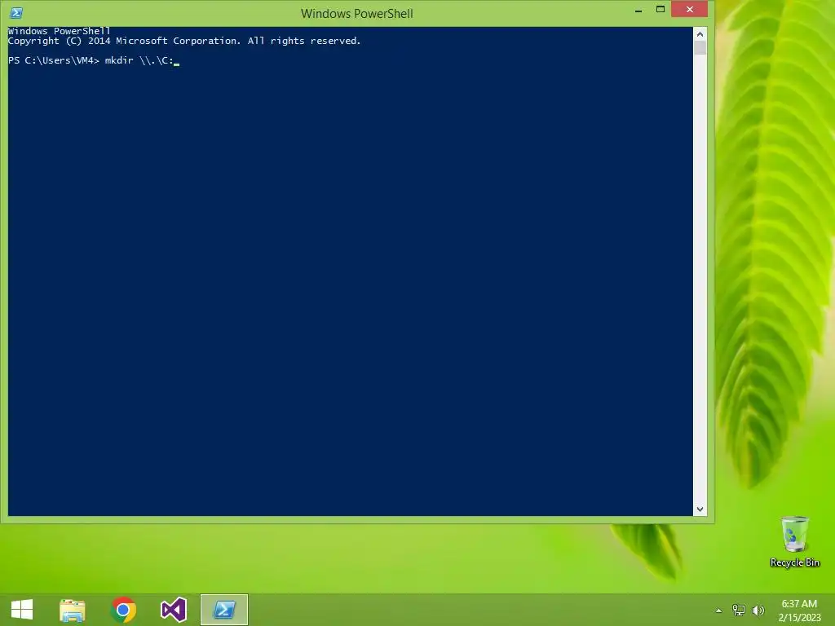The image size is (835, 626).
Task: Minimize the Windows PowerShell window
Action: (638, 10)
